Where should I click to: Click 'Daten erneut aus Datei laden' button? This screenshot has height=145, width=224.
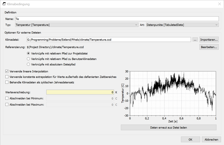169,127
